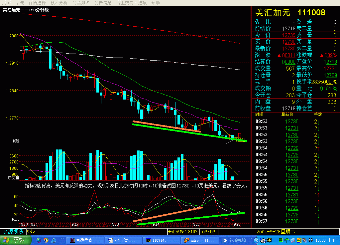Click the 923 date marker on time axis

tap(115, 224)
